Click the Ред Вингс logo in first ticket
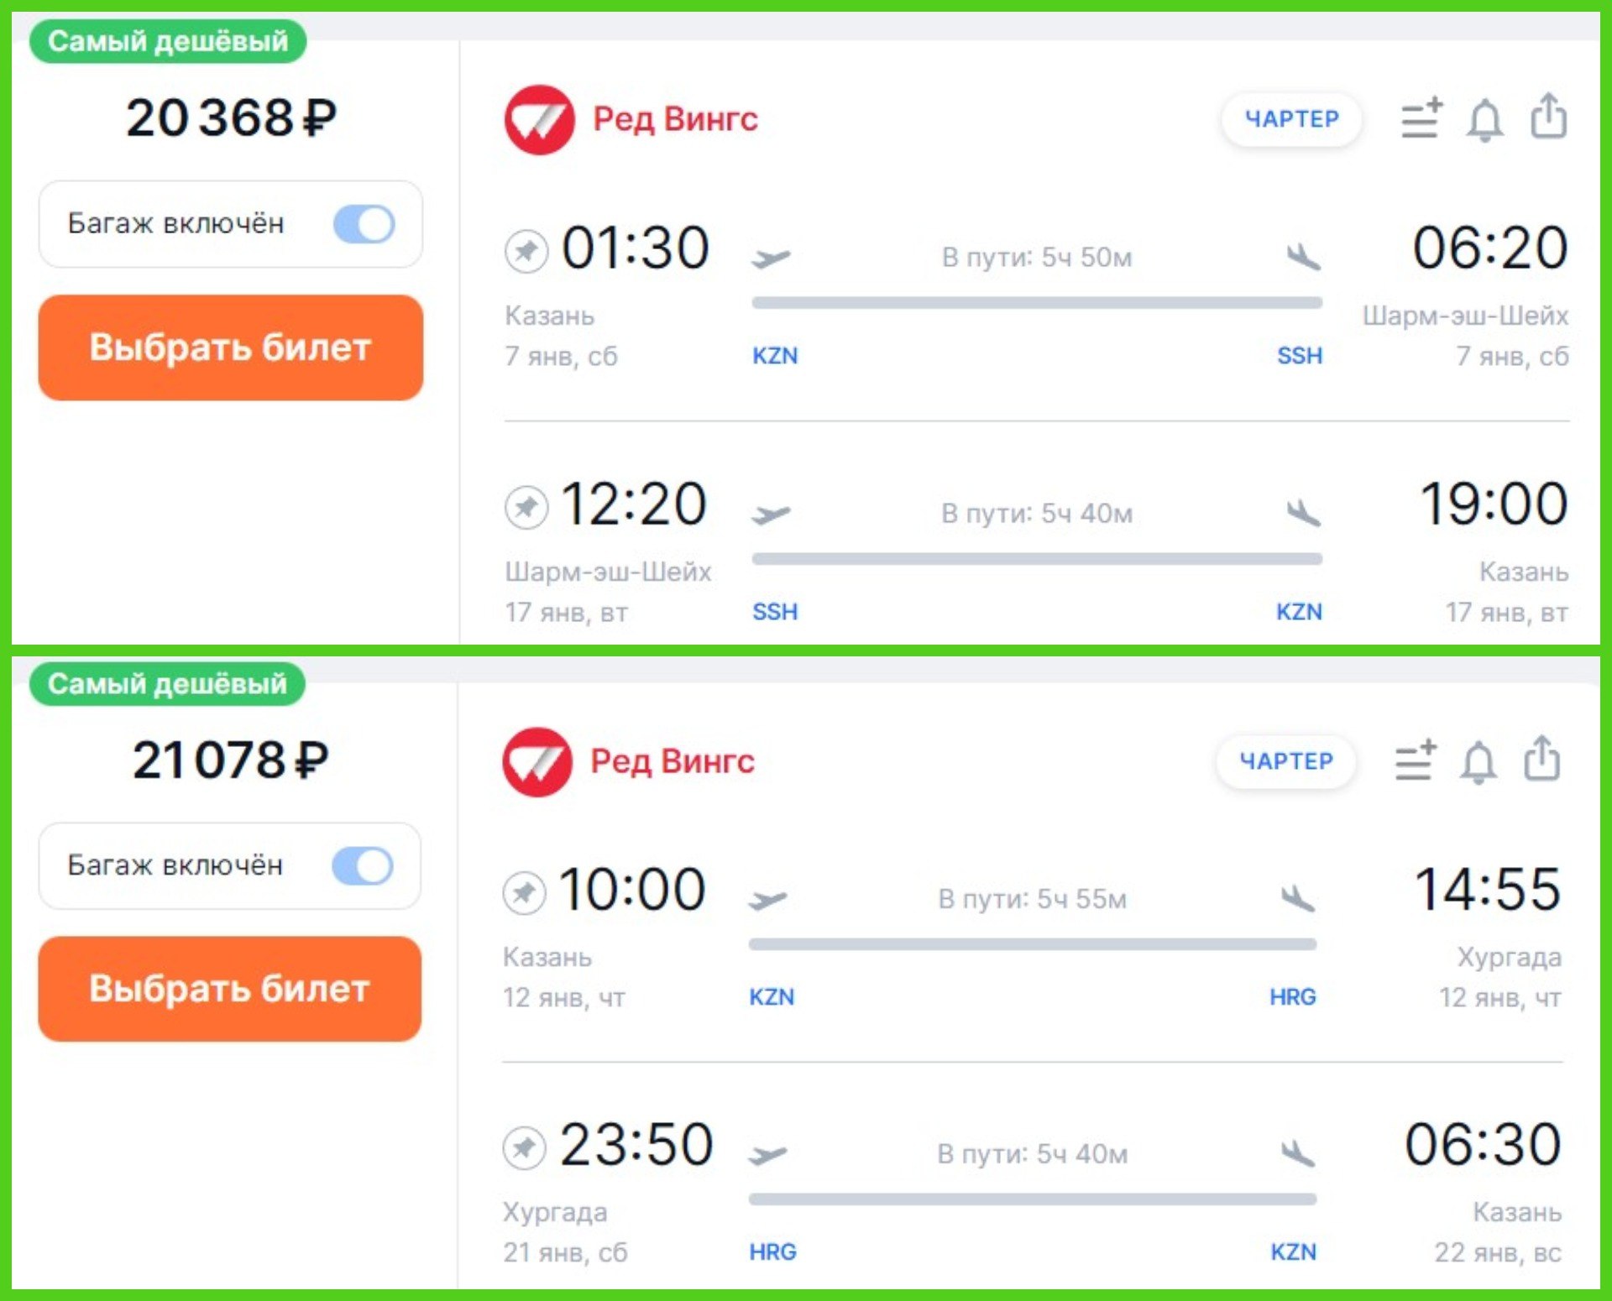This screenshot has height=1301, width=1612. [x=540, y=120]
